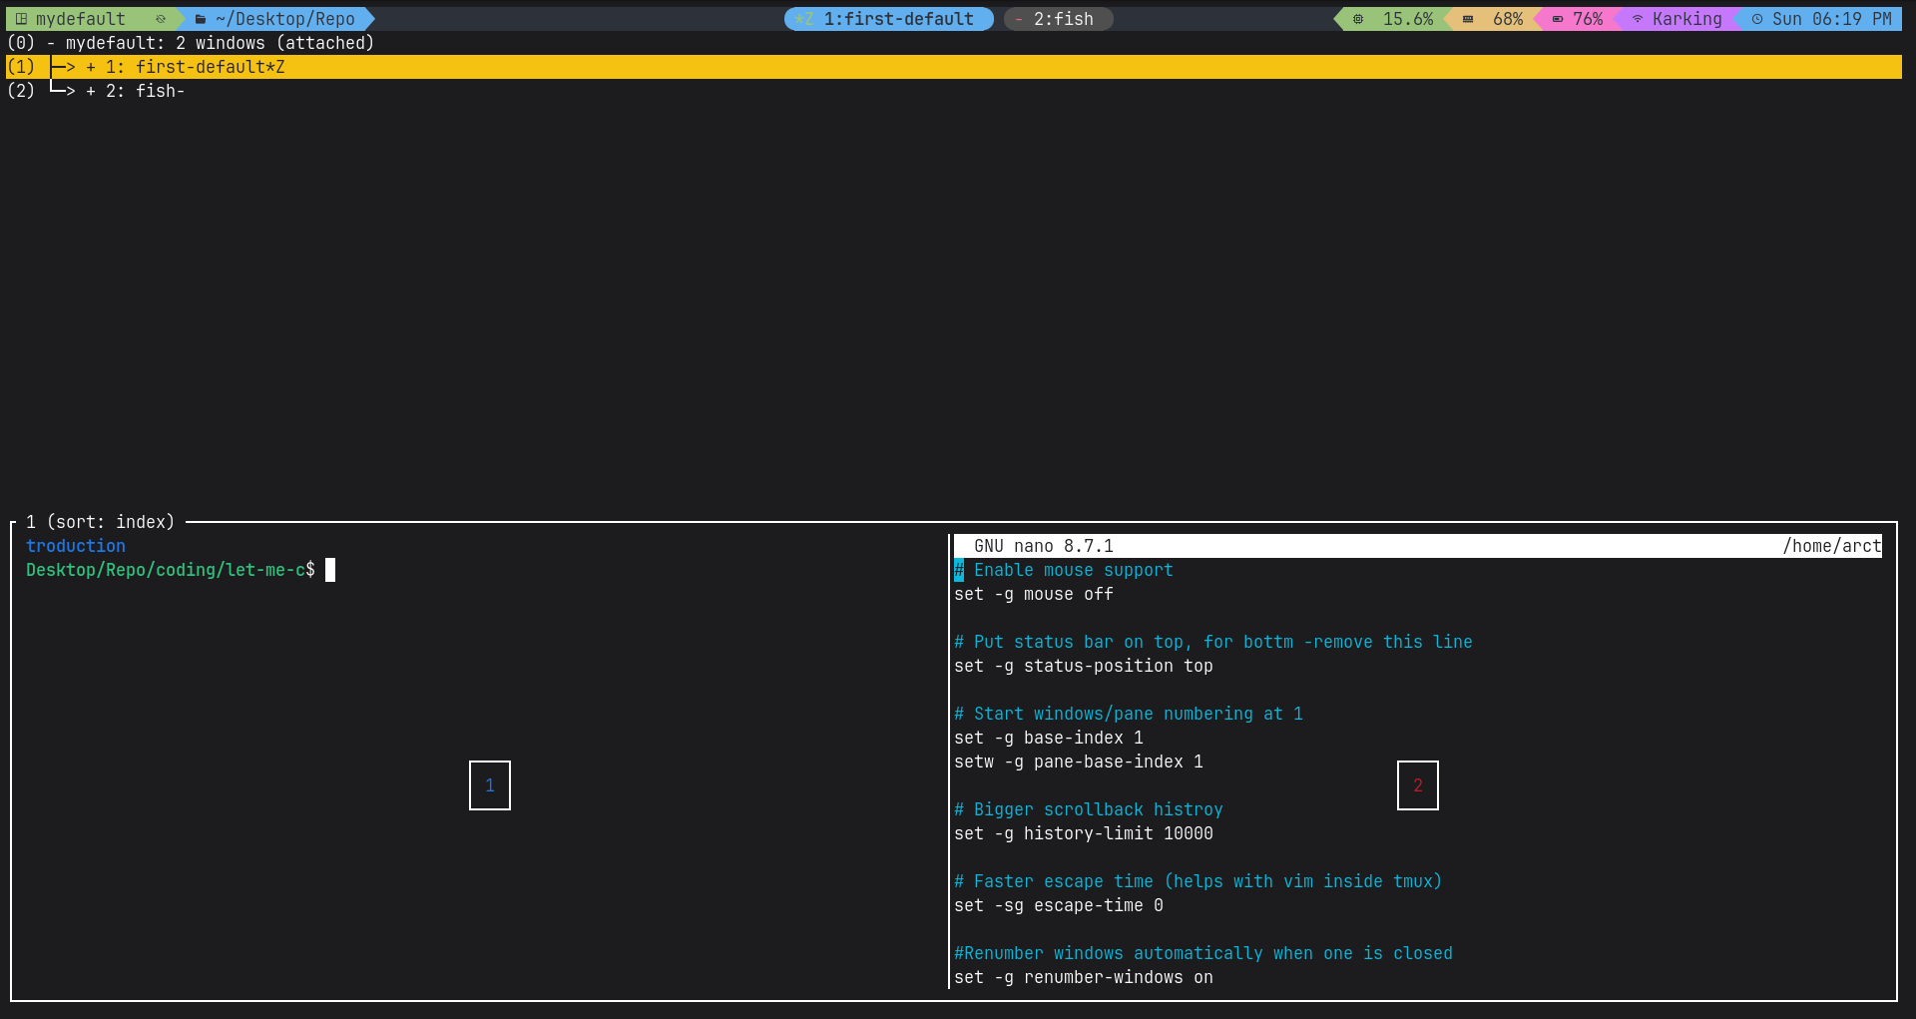Click the battery icon beside 76%
1916x1019 pixels.
1558,19
